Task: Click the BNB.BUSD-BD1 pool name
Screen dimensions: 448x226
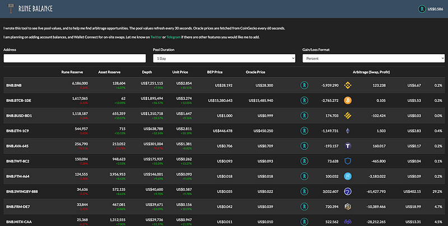Action: [19, 116]
